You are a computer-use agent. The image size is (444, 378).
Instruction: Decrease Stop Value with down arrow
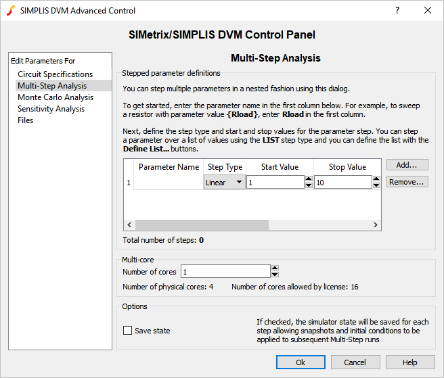376,185
